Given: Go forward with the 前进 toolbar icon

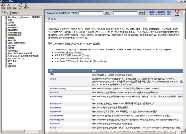Looking at the screenshot, I should click(x=15, y=6).
